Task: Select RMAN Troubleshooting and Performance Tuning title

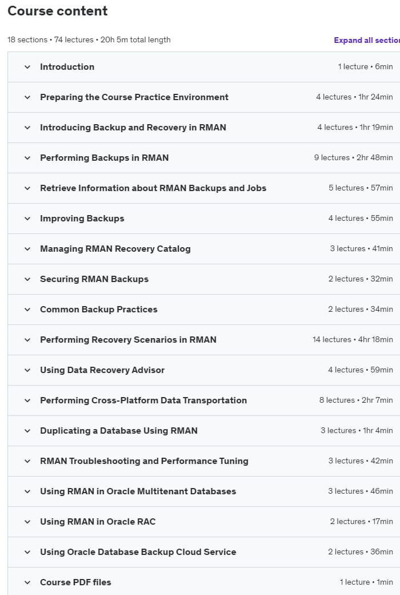Action: click(x=144, y=461)
